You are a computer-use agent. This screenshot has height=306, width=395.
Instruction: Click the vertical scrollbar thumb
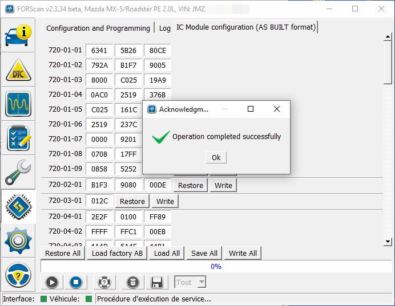[388, 63]
